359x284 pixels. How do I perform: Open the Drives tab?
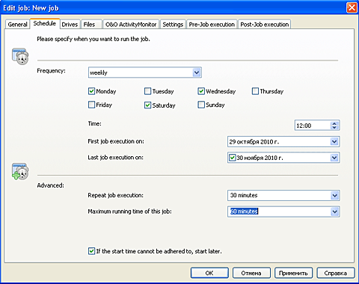70,25
